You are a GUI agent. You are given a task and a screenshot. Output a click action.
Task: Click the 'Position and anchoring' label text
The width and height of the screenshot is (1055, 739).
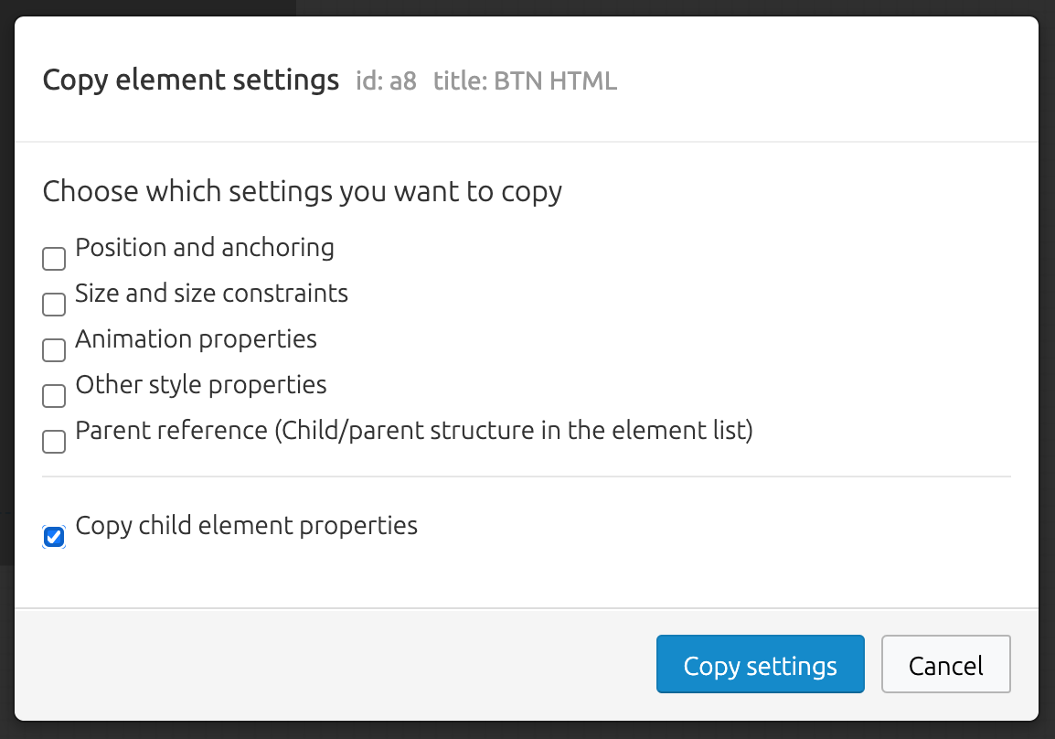click(205, 249)
